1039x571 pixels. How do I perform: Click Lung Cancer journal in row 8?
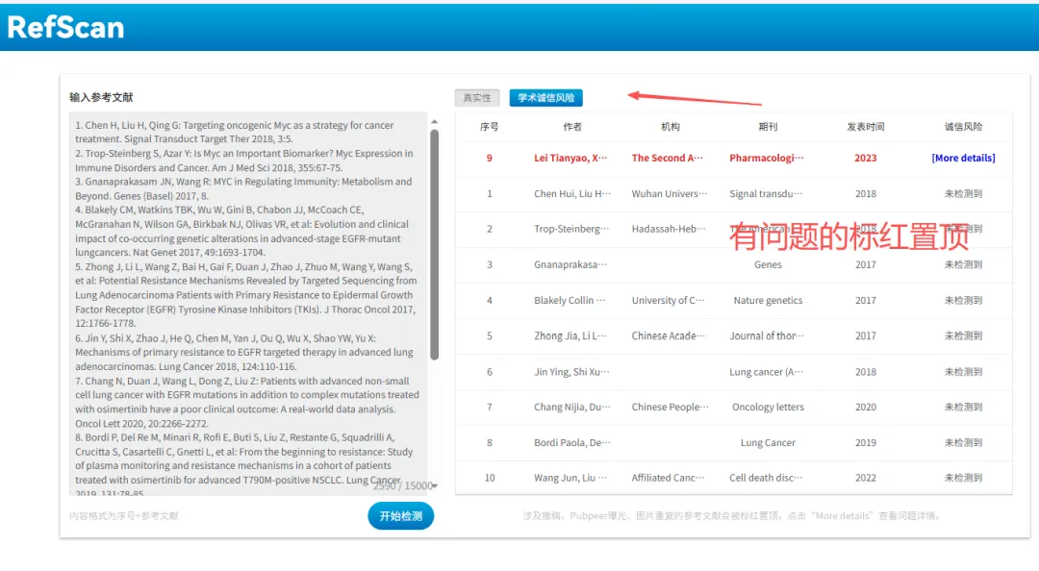(x=768, y=442)
